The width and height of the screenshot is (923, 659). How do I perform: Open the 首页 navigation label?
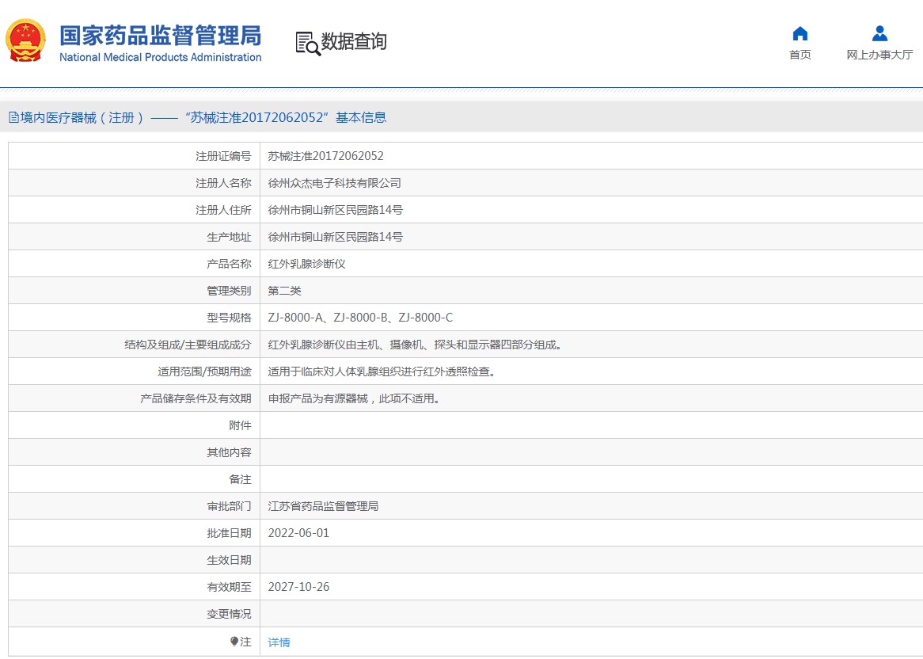click(x=800, y=55)
